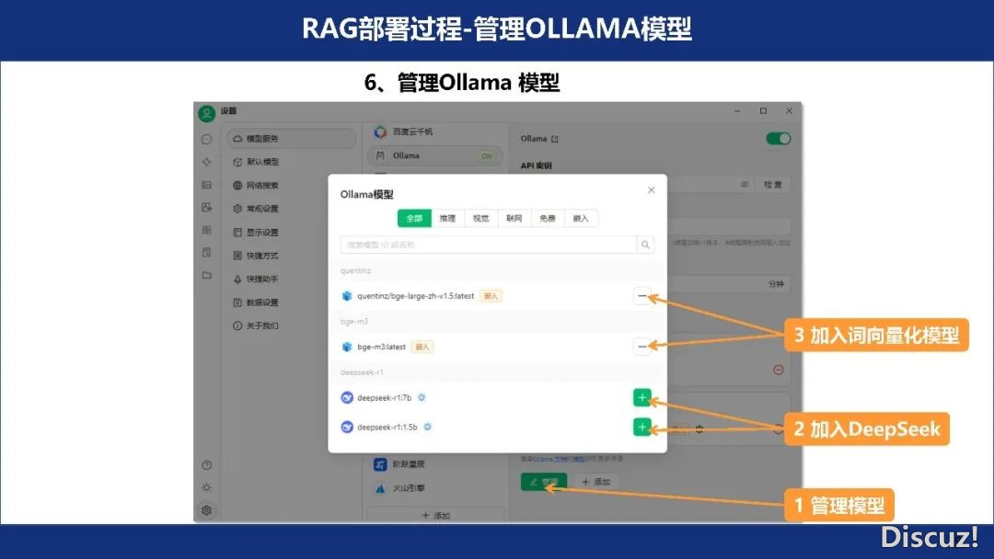This screenshot has height=559, width=994.
Task: Select the Ollama provider in the provider list
Action: 434,155
